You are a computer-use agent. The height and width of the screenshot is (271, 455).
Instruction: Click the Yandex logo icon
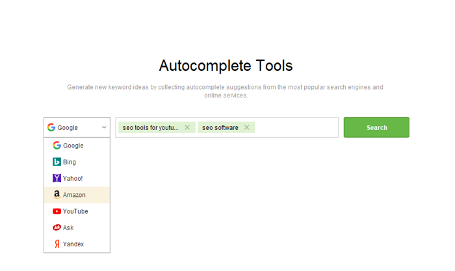[57, 244]
